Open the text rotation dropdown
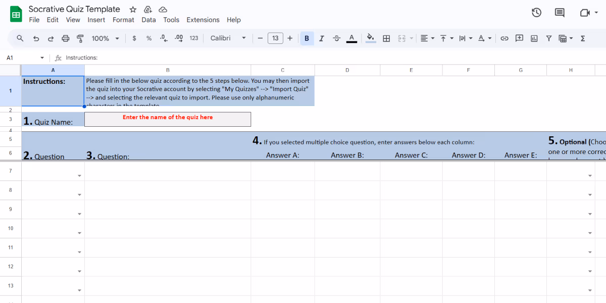Screen dimensions: 606x303 coord(484,38)
